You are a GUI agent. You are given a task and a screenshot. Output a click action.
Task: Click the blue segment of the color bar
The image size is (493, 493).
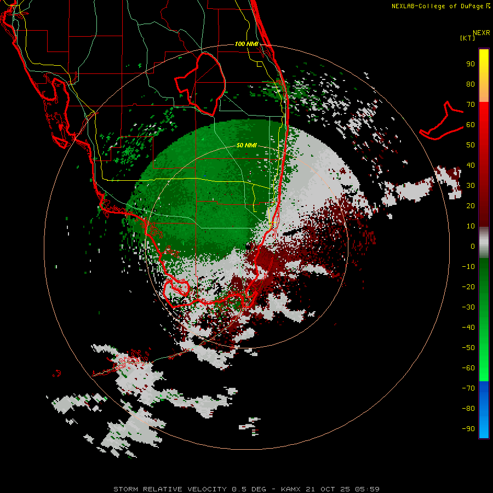(484, 410)
